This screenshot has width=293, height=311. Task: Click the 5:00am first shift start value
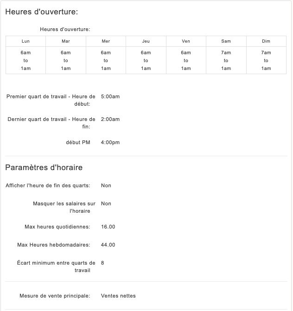pos(110,96)
